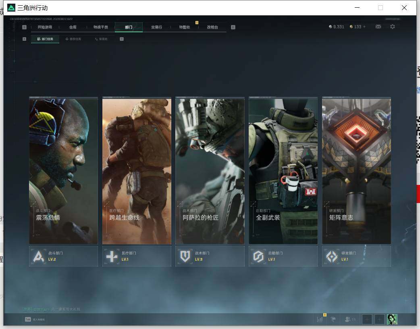Open the stats bar-chart icon in bottom bar

(x=320, y=319)
